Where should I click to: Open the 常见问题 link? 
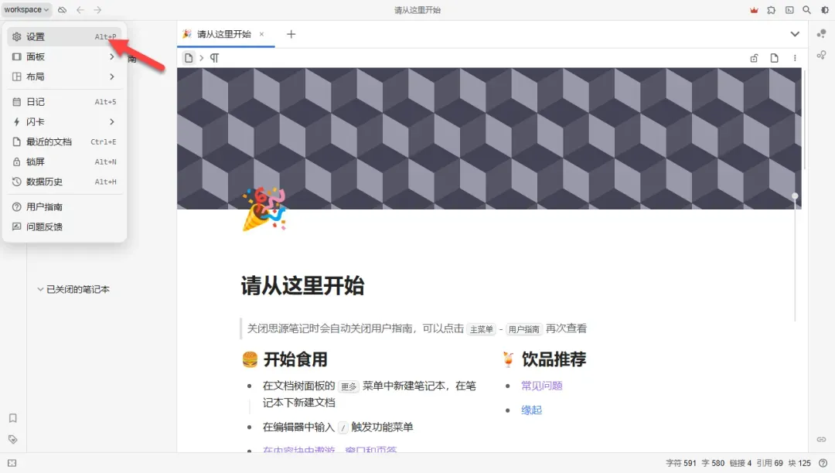(x=541, y=386)
